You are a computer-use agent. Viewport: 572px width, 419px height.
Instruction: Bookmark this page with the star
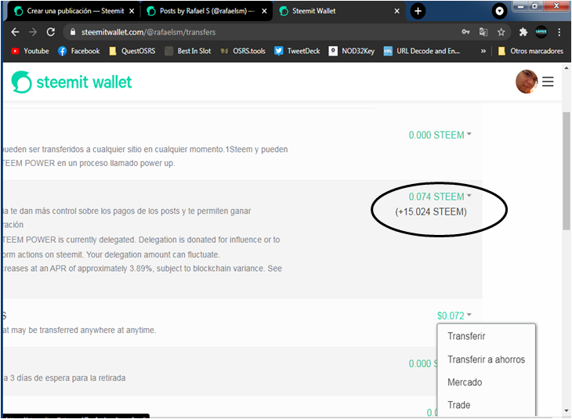tap(501, 32)
